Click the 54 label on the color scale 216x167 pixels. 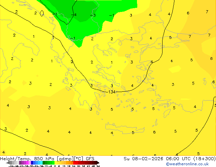pyautogui.click(x=98, y=166)
